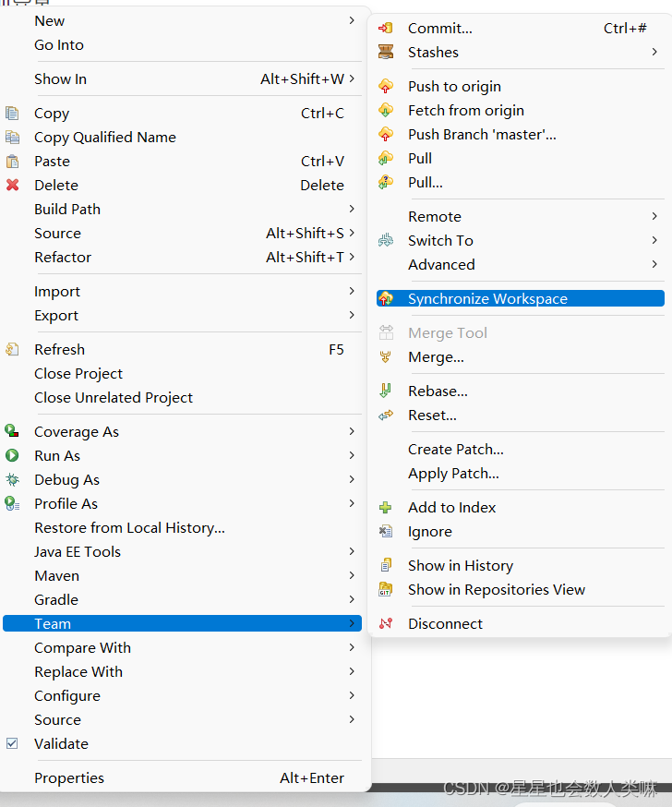672x807 pixels.
Task: Open the Remote submenu
Action: pyautogui.click(x=434, y=216)
